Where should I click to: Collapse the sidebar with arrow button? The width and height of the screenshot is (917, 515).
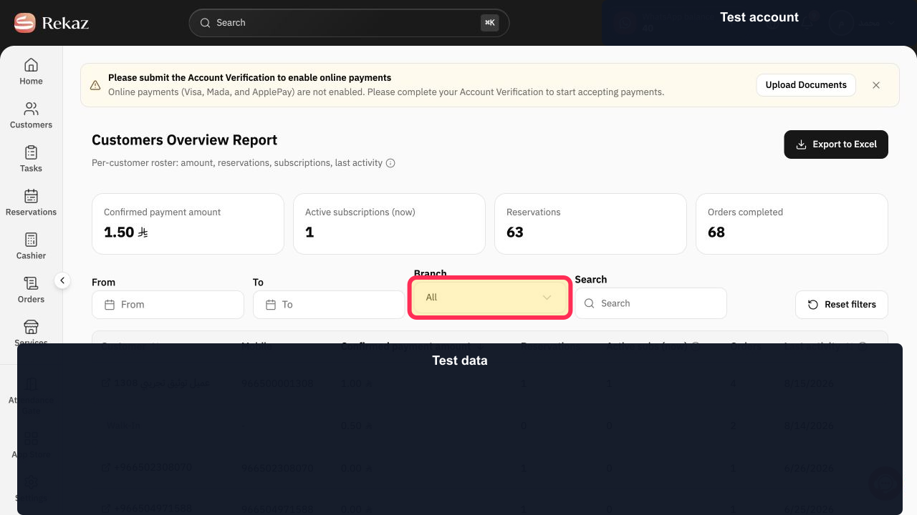pyautogui.click(x=62, y=281)
